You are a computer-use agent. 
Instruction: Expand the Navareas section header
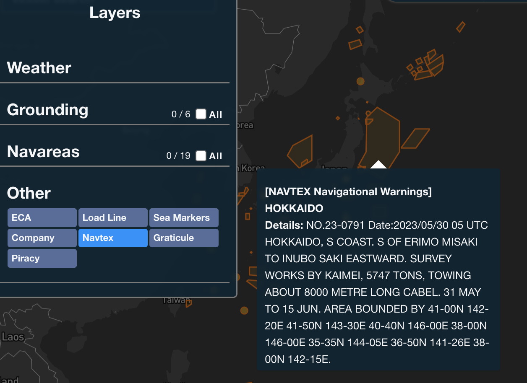(43, 152)
